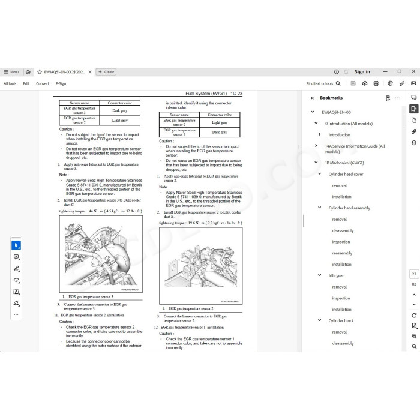Open the notifications bell icon
The height and width of the screenshot is (420, 420).
pyautogui.click(x=346, y=72)
